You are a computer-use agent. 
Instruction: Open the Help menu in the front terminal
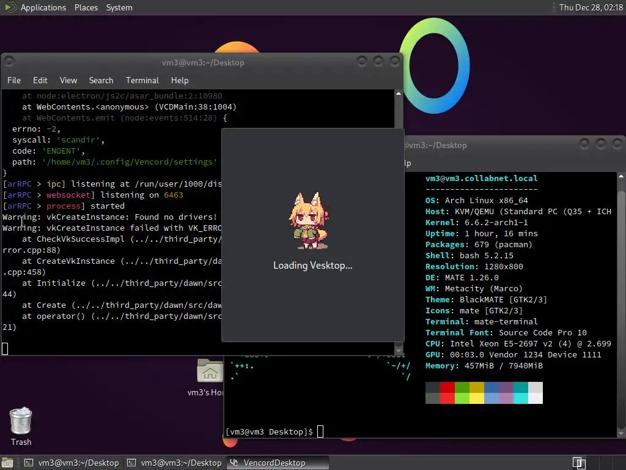(180, 80)
